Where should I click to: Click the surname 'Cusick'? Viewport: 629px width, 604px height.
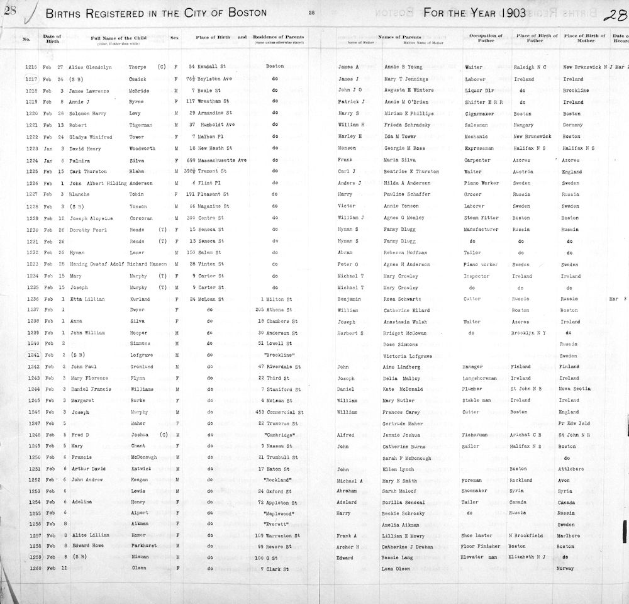(x=138, y=79)
